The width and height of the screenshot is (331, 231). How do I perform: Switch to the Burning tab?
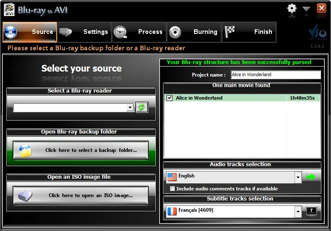194,32
